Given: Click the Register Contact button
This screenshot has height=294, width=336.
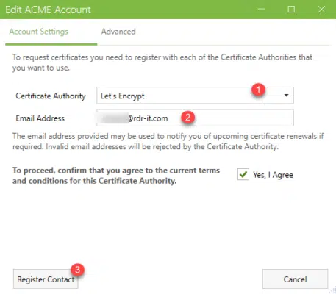Looking at the screenshot, I should coord(46,279).
